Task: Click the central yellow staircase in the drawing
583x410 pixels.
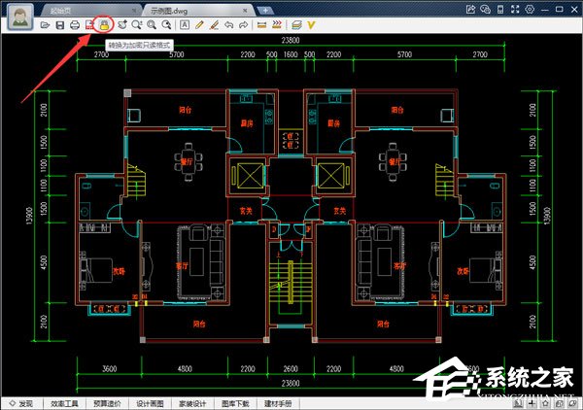Action: coord(290,282)
